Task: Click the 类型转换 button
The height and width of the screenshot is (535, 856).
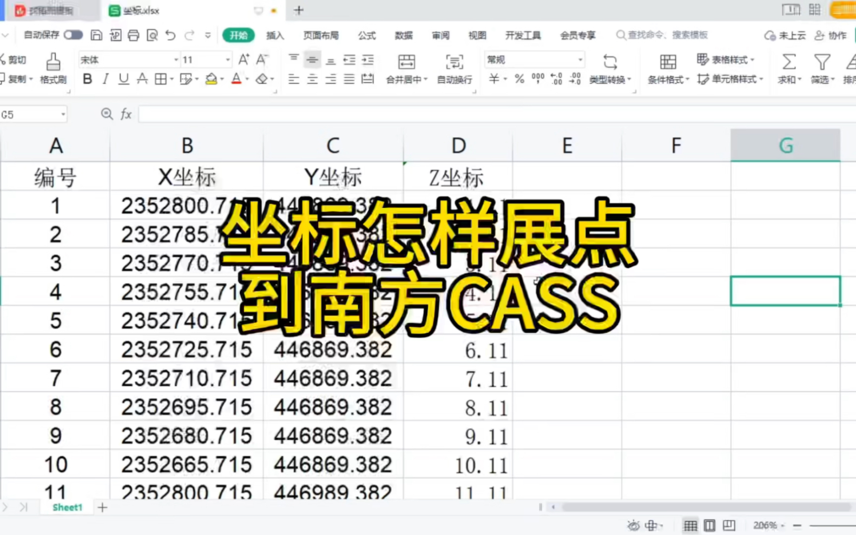Action: coord(610,69)
